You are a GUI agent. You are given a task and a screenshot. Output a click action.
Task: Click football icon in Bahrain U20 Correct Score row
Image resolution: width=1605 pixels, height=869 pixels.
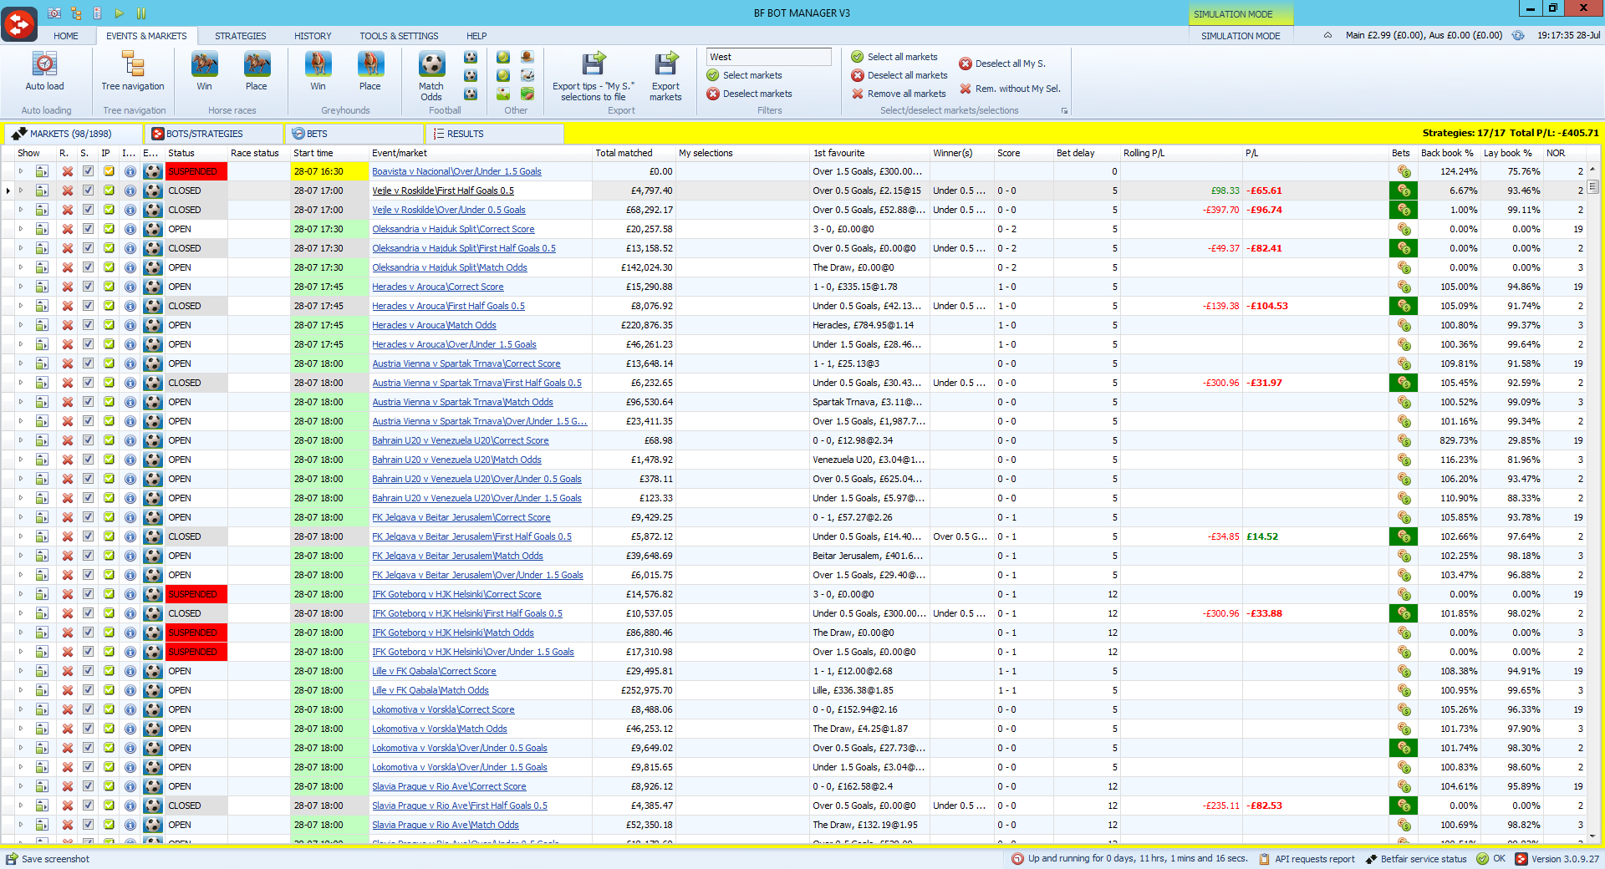pyautogui.click(x=152, y=440)
